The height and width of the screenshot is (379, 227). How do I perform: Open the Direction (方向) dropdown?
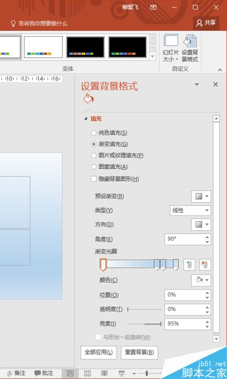coord(201,225)
